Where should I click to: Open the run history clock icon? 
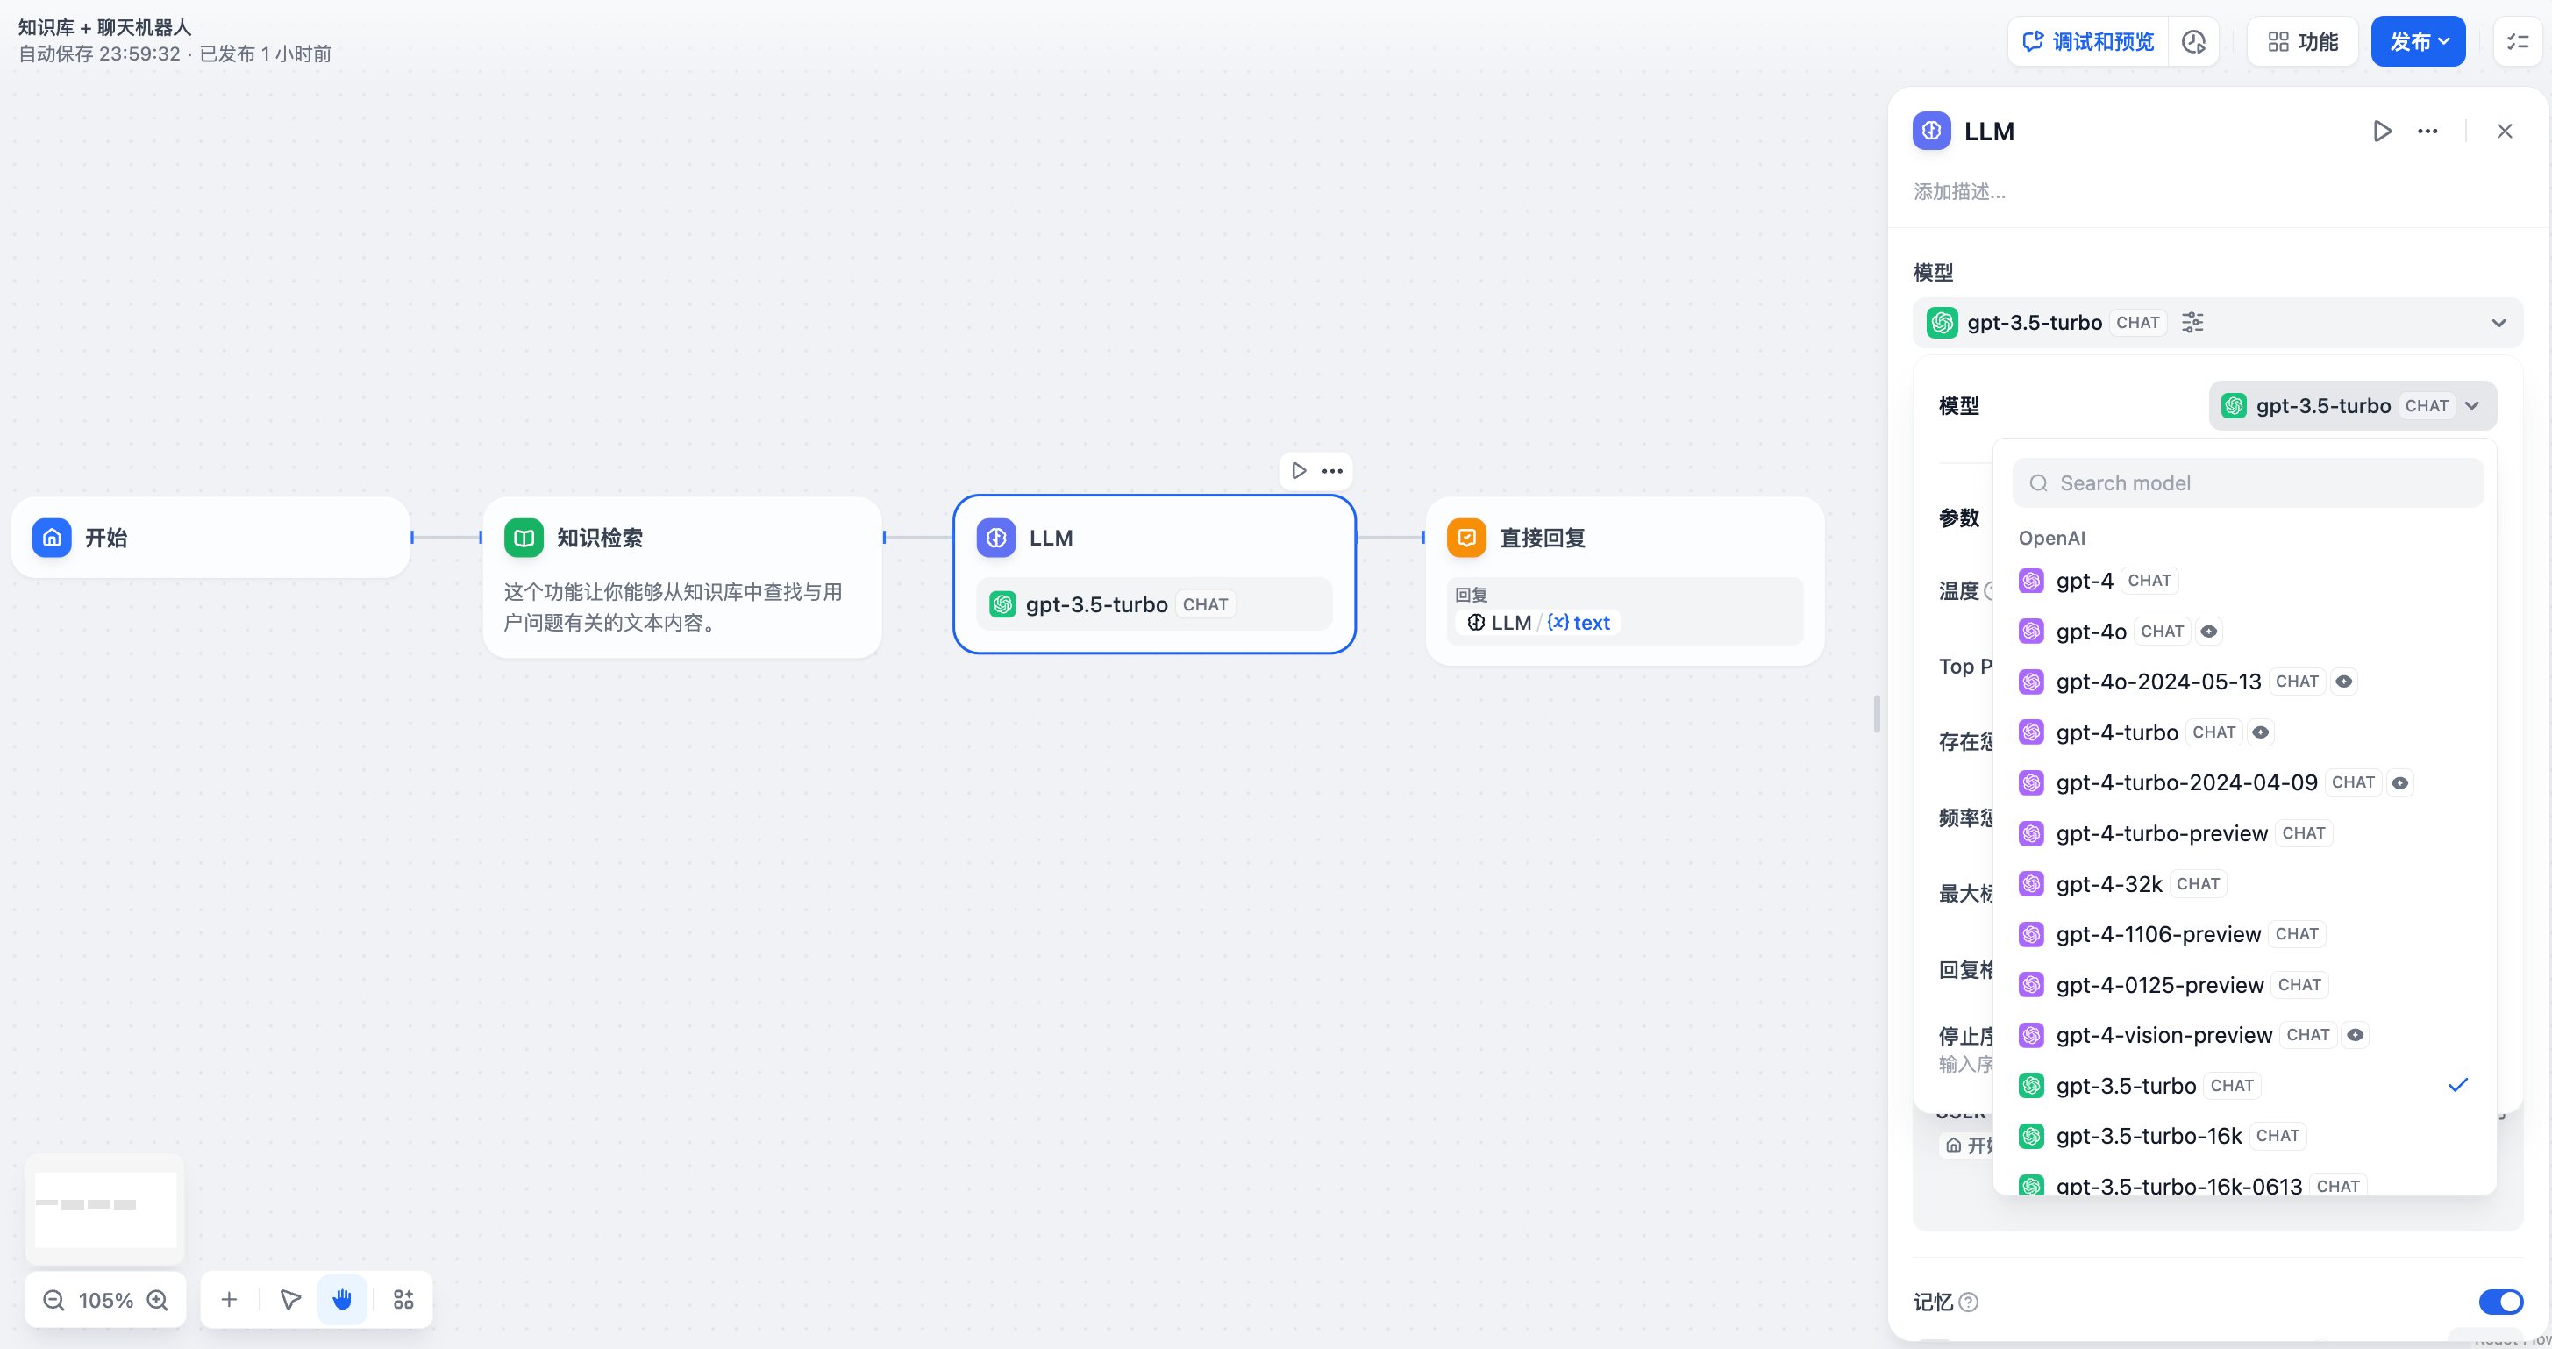2193,41
